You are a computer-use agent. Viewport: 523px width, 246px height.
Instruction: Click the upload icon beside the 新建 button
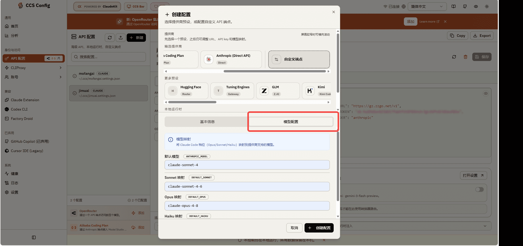pyautogui.click(x=121, y=38)
